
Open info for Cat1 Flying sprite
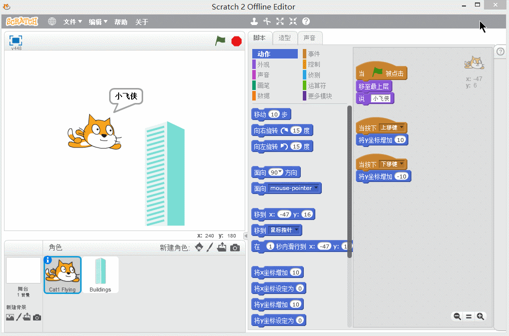point(48,260)
